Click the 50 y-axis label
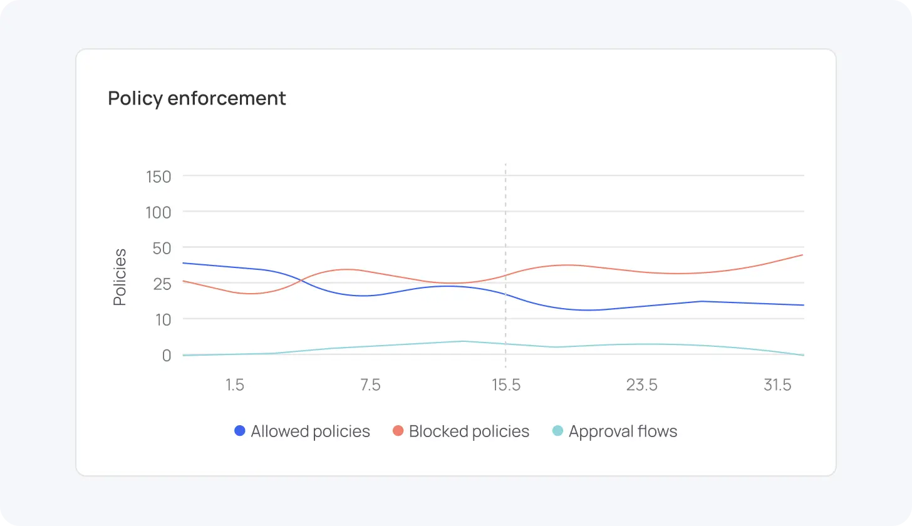This screenshot has width=912, height=526. coord(162,248)
